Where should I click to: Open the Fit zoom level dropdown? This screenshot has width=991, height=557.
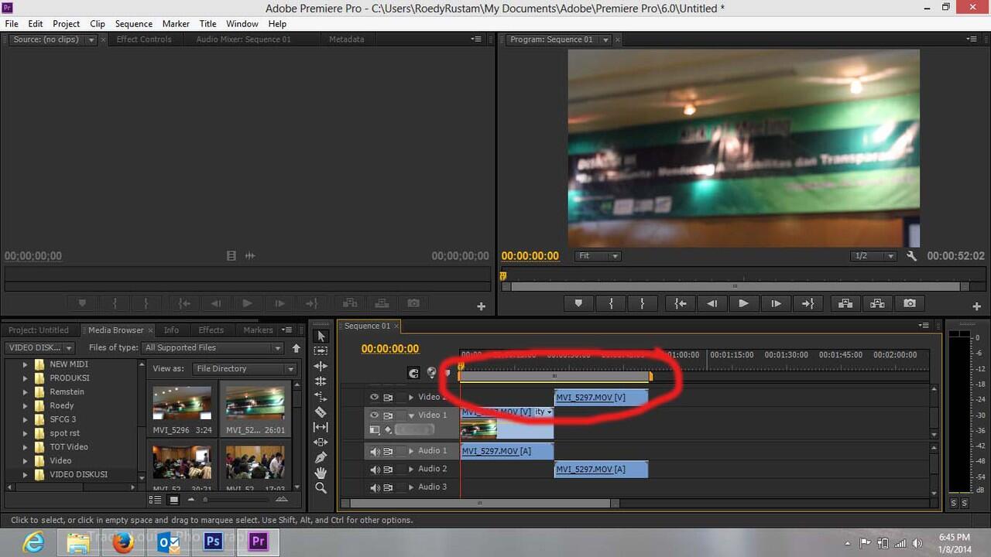[598, 256]
